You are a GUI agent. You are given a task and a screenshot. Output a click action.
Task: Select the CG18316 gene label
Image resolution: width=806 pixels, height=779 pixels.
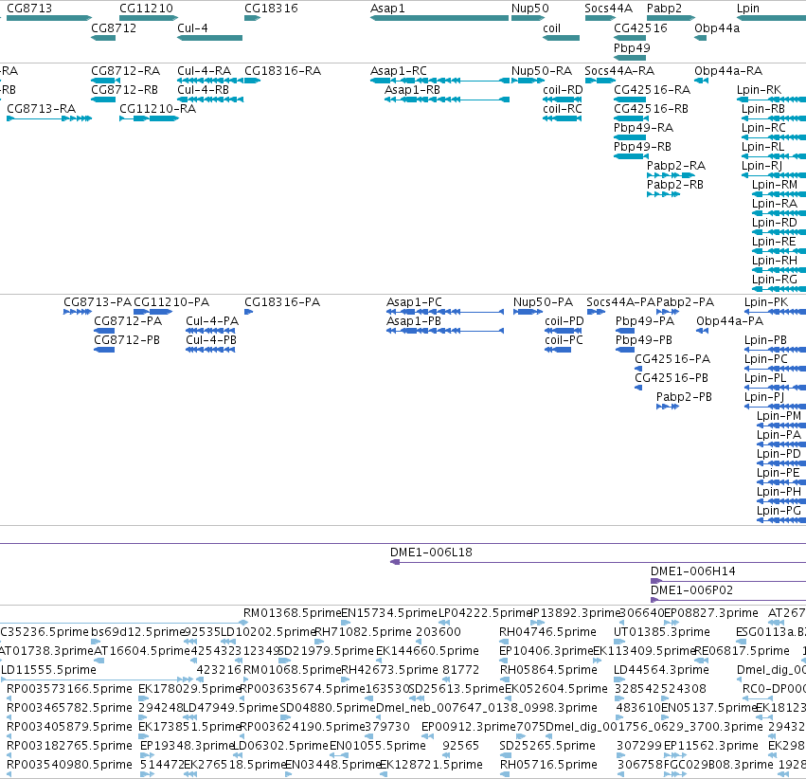pyautogui.click(x=271, y=9)
